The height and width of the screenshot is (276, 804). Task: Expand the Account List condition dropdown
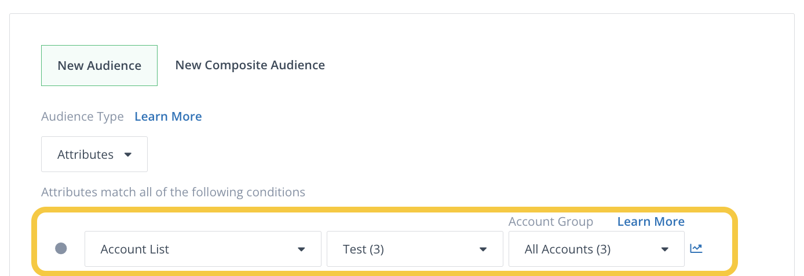[203, 249]
